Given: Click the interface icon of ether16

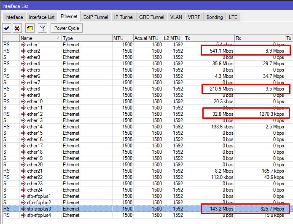Looking at the screenshot, I should pos(23,139).
